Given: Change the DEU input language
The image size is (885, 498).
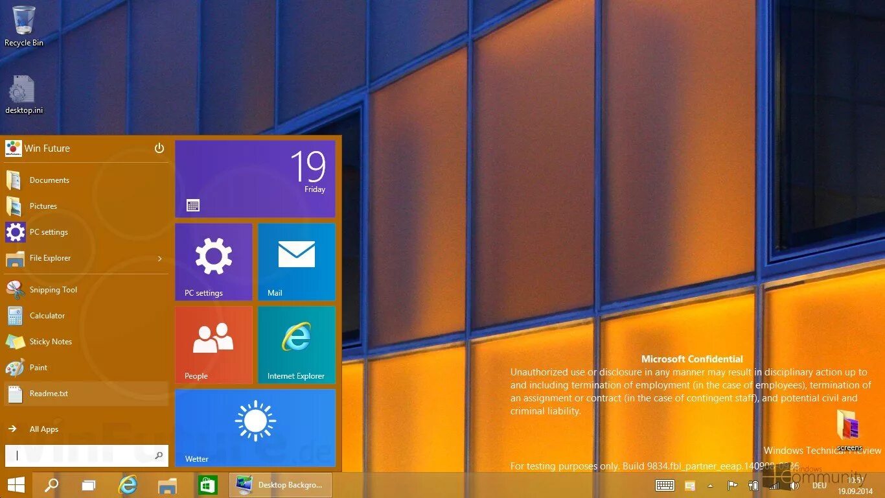Looking at the screenshot, I should [820, 486].
